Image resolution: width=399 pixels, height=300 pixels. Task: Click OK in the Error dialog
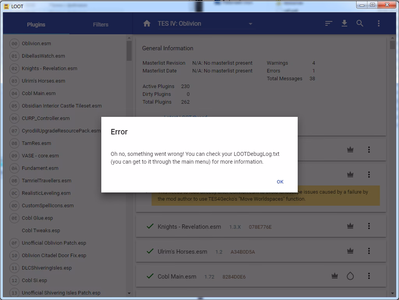point(280,182)
